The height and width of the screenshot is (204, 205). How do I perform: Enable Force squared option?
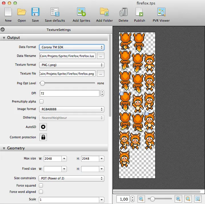pos(41,185)
